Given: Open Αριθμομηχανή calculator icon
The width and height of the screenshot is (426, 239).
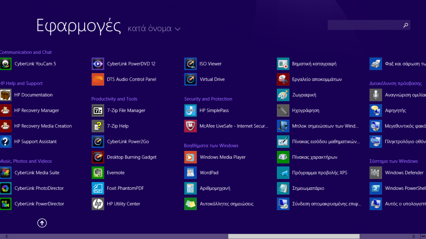Looking at the screenshot, I should (190, 188).
